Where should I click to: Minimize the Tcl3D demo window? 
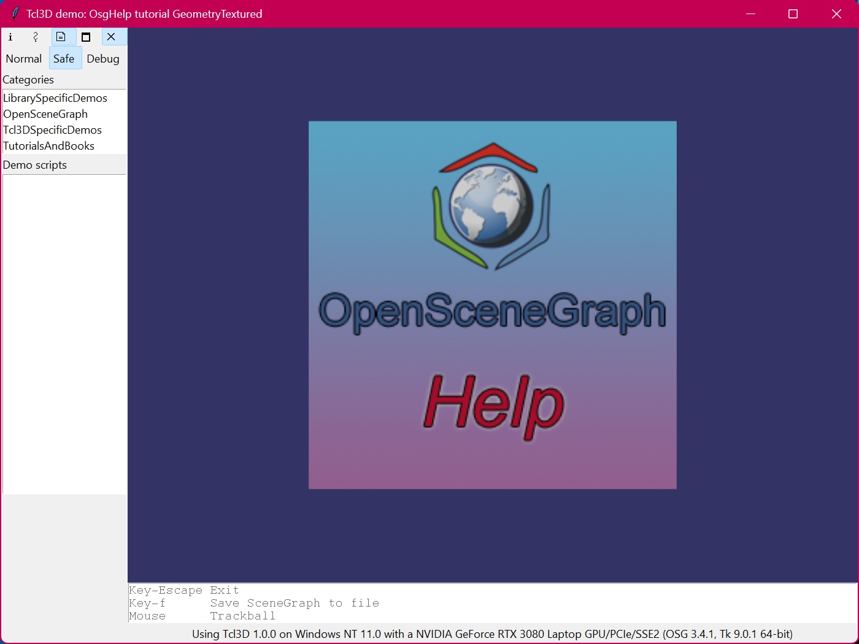point(750,13)
